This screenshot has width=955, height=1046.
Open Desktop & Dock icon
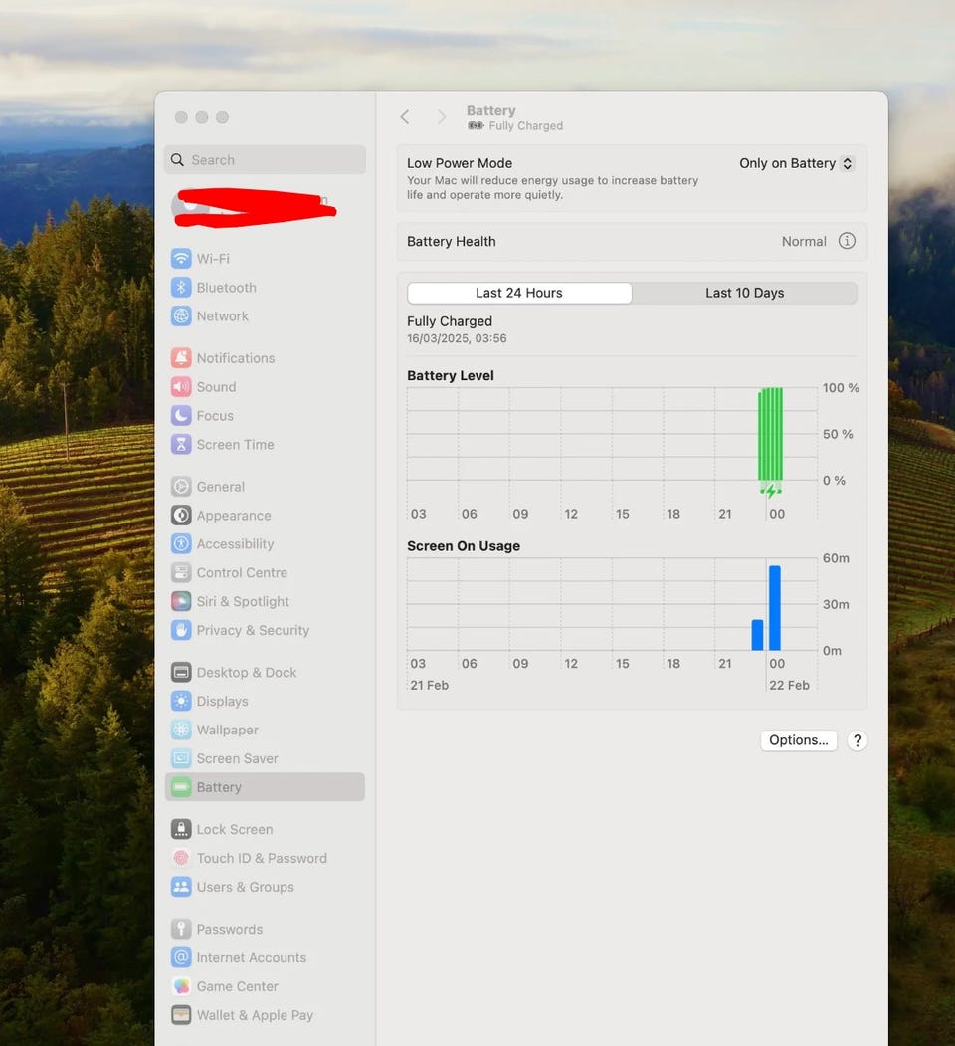click(181, 672)
